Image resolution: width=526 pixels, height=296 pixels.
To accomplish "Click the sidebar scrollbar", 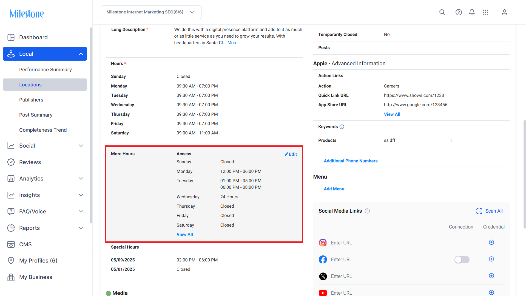I will click(91, 125).
